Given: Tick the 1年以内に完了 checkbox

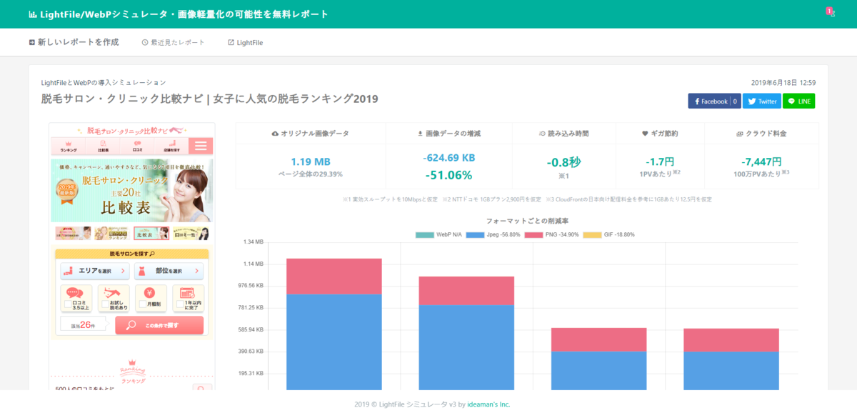Looking at the screenshot, I should coord(180,304).
